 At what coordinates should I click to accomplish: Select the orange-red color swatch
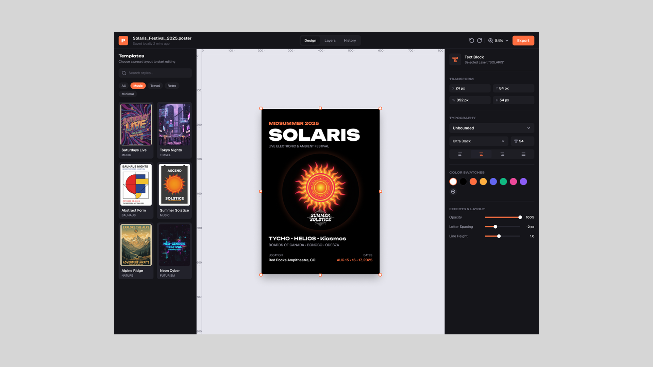(473, 182)
